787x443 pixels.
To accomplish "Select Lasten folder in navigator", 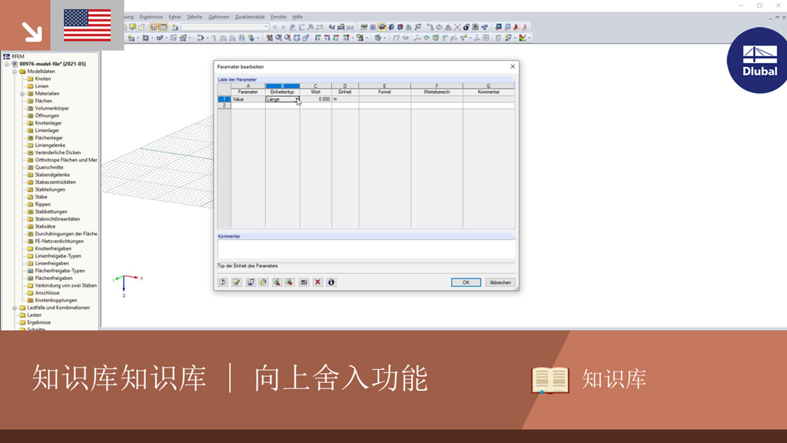I will [x=34, y=315].
